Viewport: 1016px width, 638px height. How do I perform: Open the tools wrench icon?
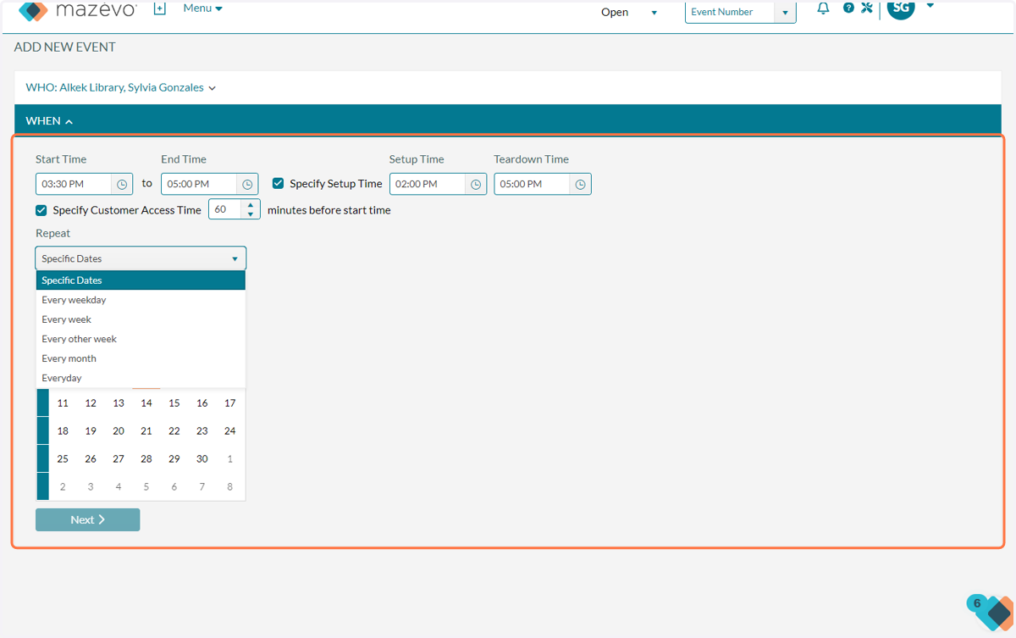click(x=866, y=8)
